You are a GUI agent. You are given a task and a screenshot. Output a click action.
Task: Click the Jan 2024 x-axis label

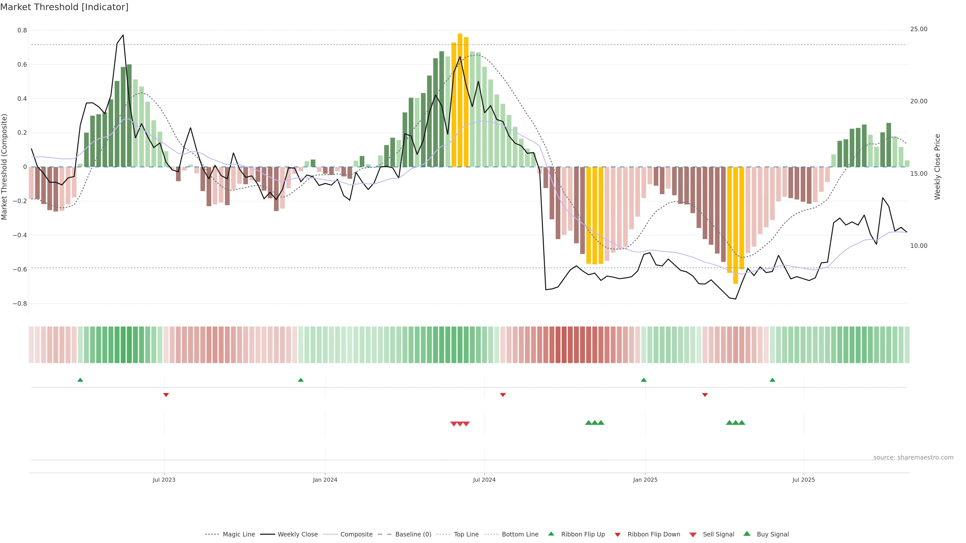pyautogui.click(x=325, y=480)
